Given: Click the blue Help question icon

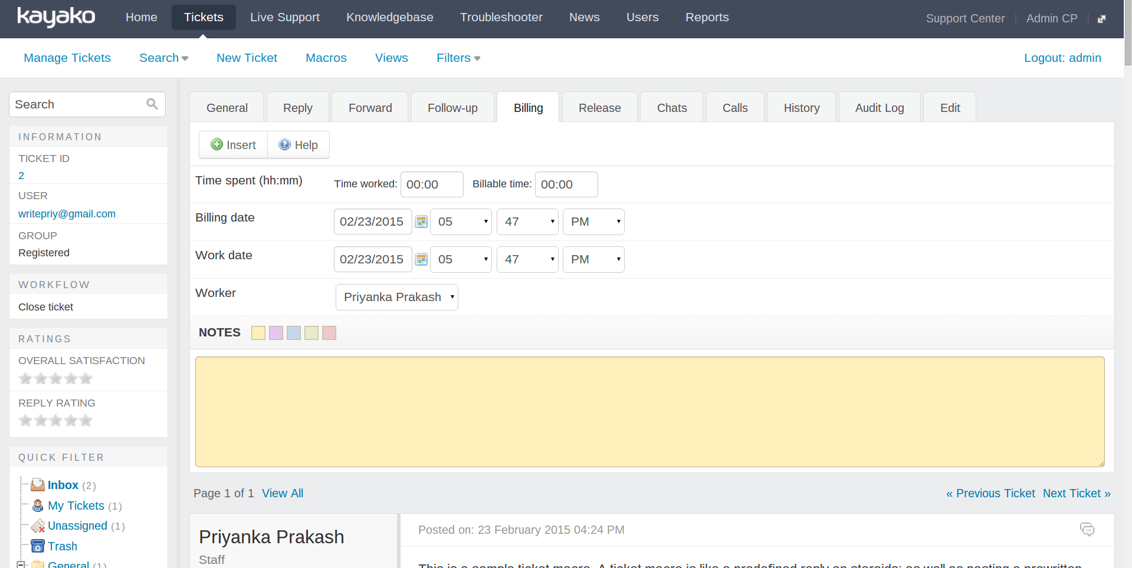Looking at the screenshot, I should pyautogui.click(x=285, y=144).
